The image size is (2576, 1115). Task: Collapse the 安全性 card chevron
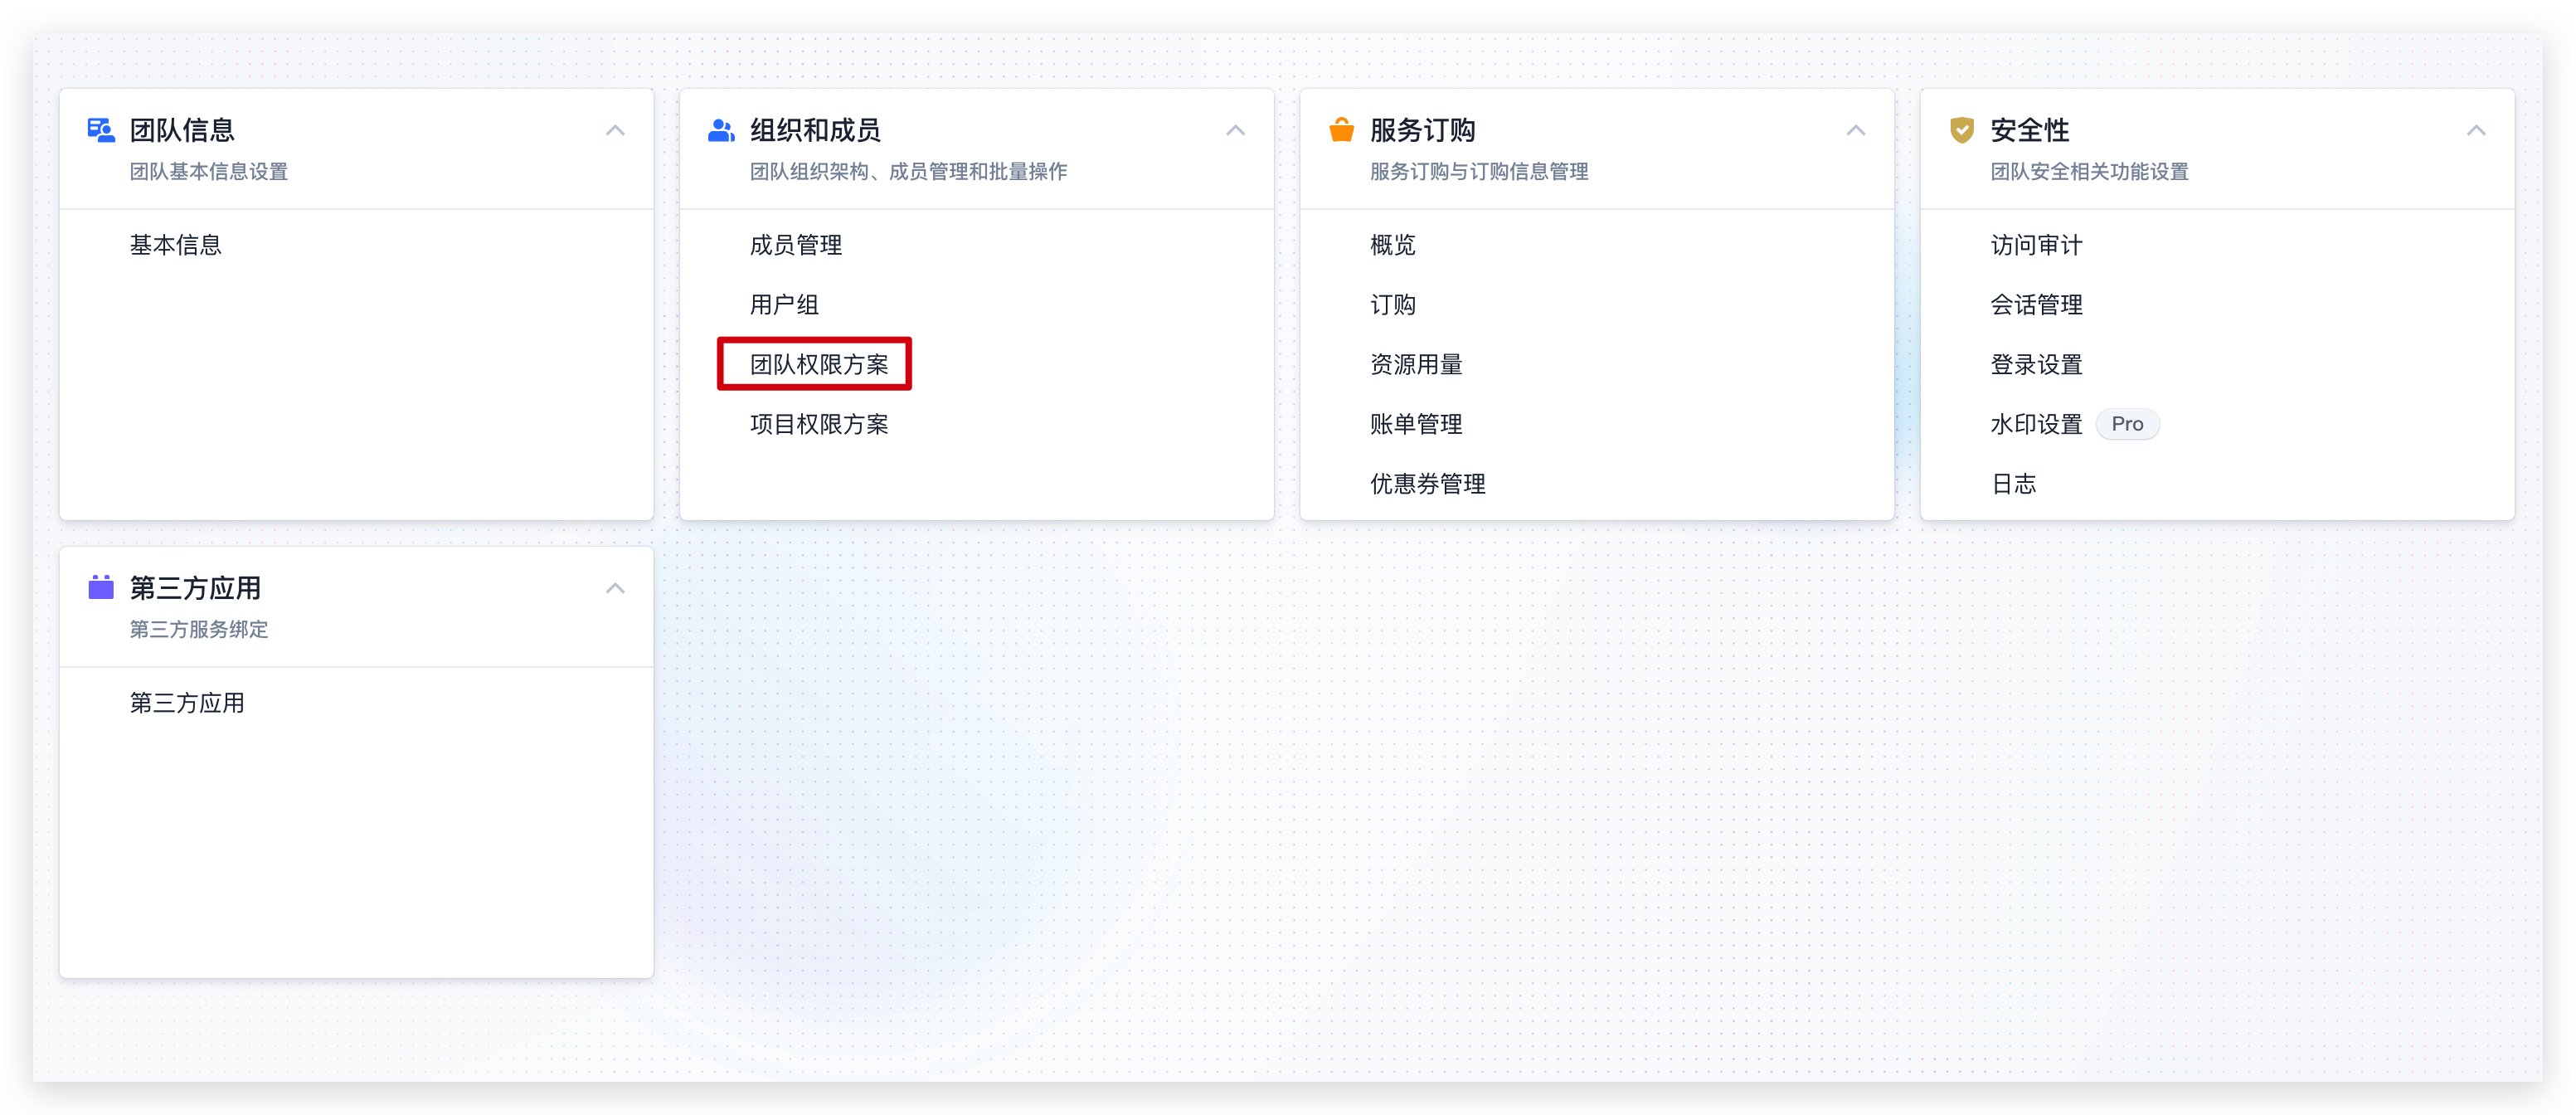tap(2475, 131)
